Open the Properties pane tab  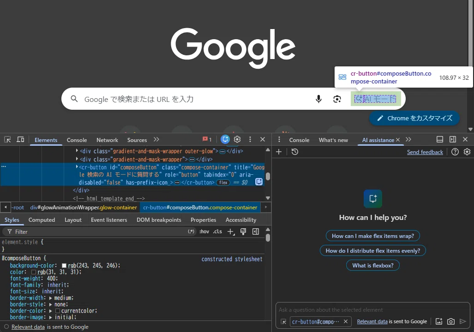203,220
